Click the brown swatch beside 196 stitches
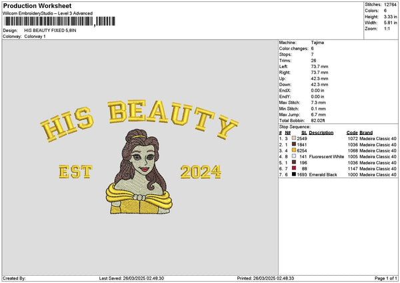Image resolution: width=400 pixels, height=283 pixels. tap(294, 162)
